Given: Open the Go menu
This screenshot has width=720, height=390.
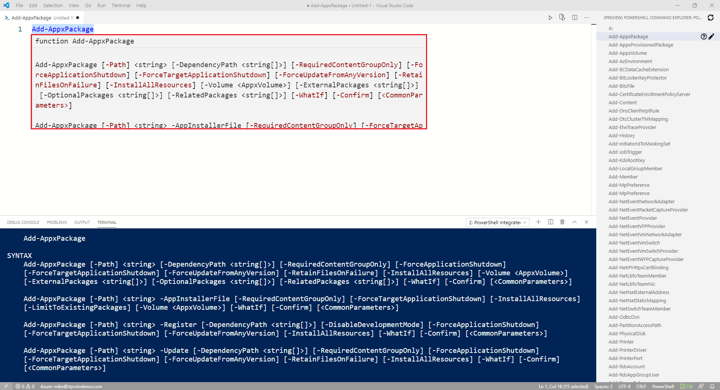Looking at the screenshot, I should click(88, 5).
